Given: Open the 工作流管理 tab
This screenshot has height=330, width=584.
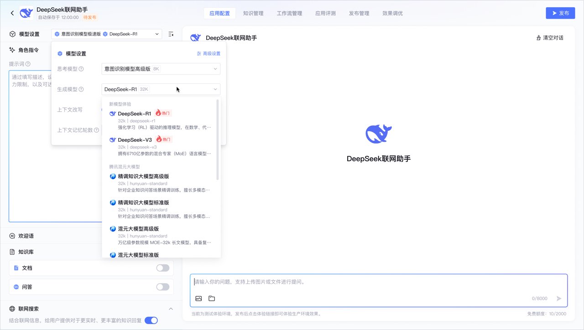Looking at the screenshot, I should 289,13.
